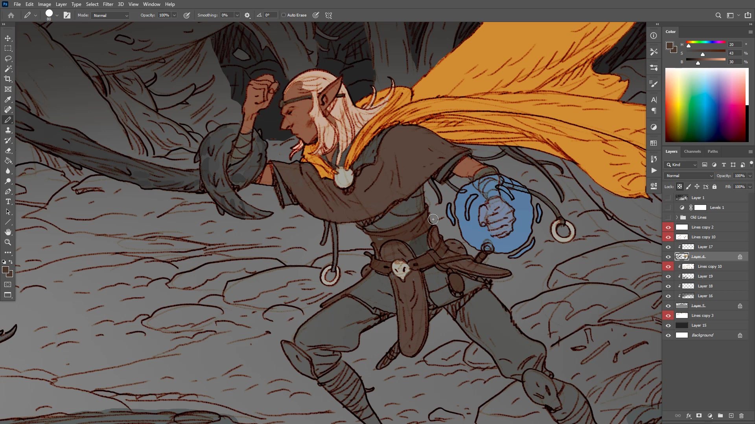Click the brush Opacity value field
Image resolution: width=755 pixels, height=424 pixels.
(164, 15)
